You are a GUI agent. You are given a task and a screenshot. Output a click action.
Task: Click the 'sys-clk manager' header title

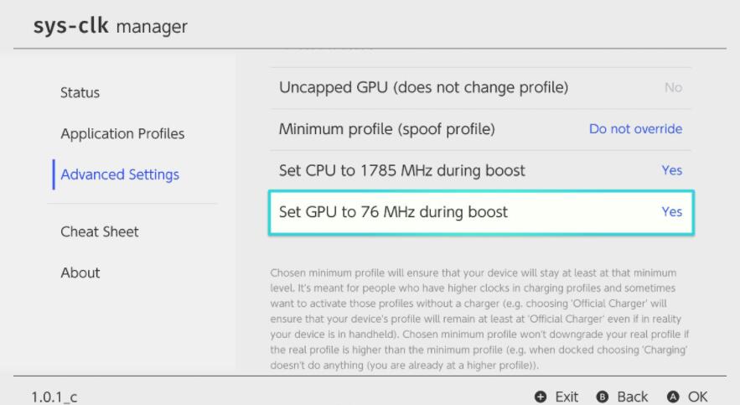coord(110,26)
